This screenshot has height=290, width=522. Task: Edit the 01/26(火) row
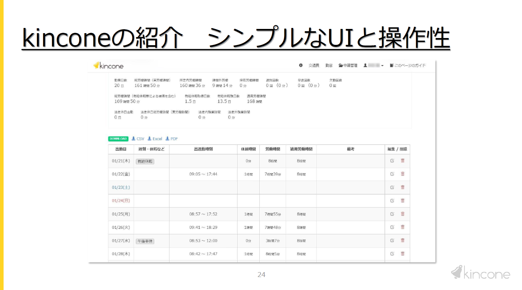coord(392,227)
